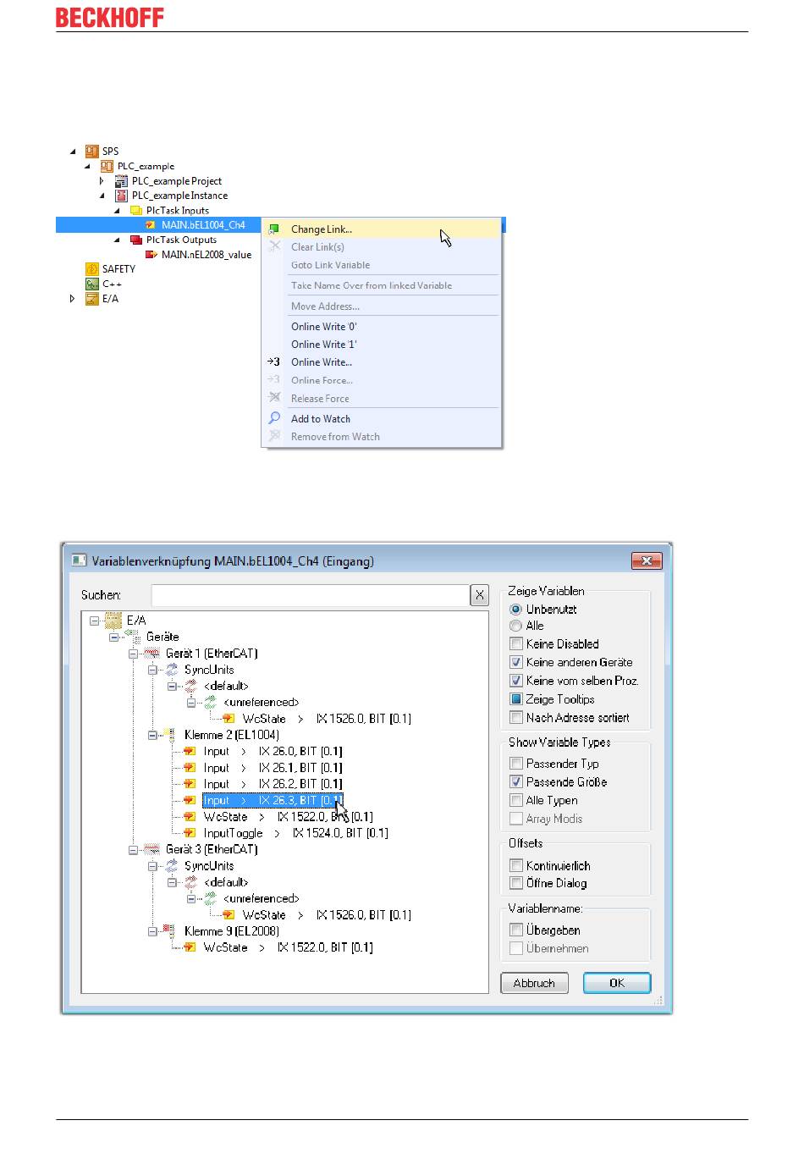Click the Online Write arrow icon
The height and width of the screenshot is (1159, 804).
(273, 361)
